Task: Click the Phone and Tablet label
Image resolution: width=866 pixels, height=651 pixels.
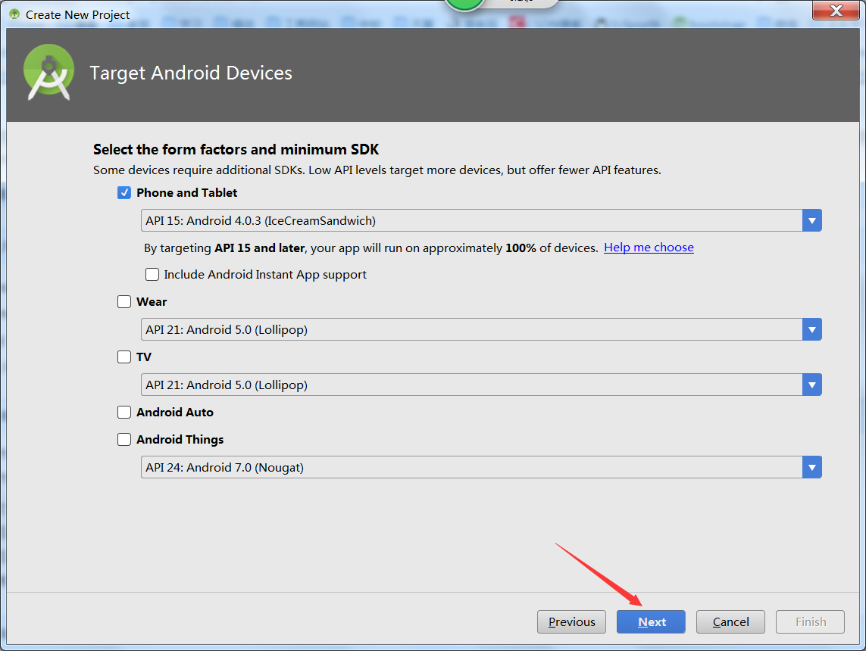Action: [x=186, y=192]
